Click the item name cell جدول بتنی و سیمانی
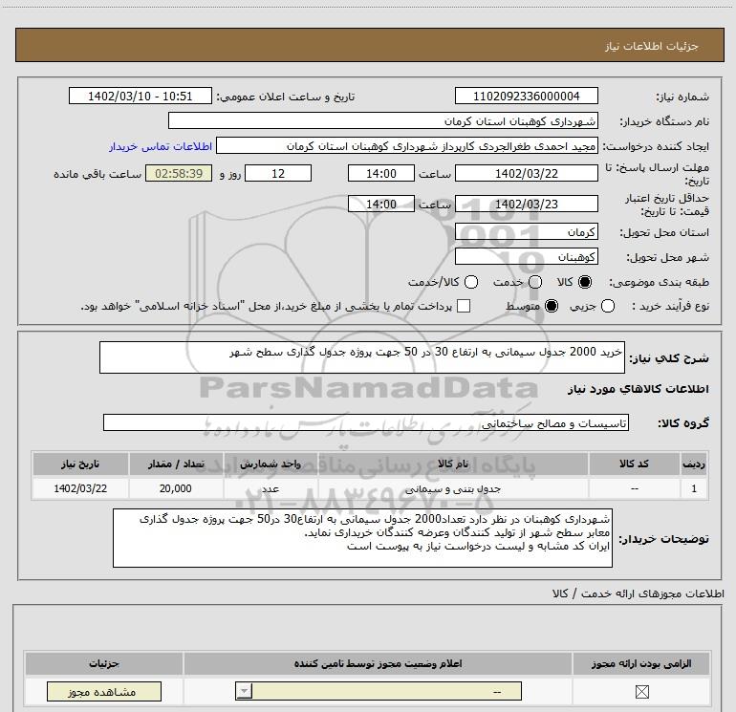The image size is (736, 712). pos(453,488)
